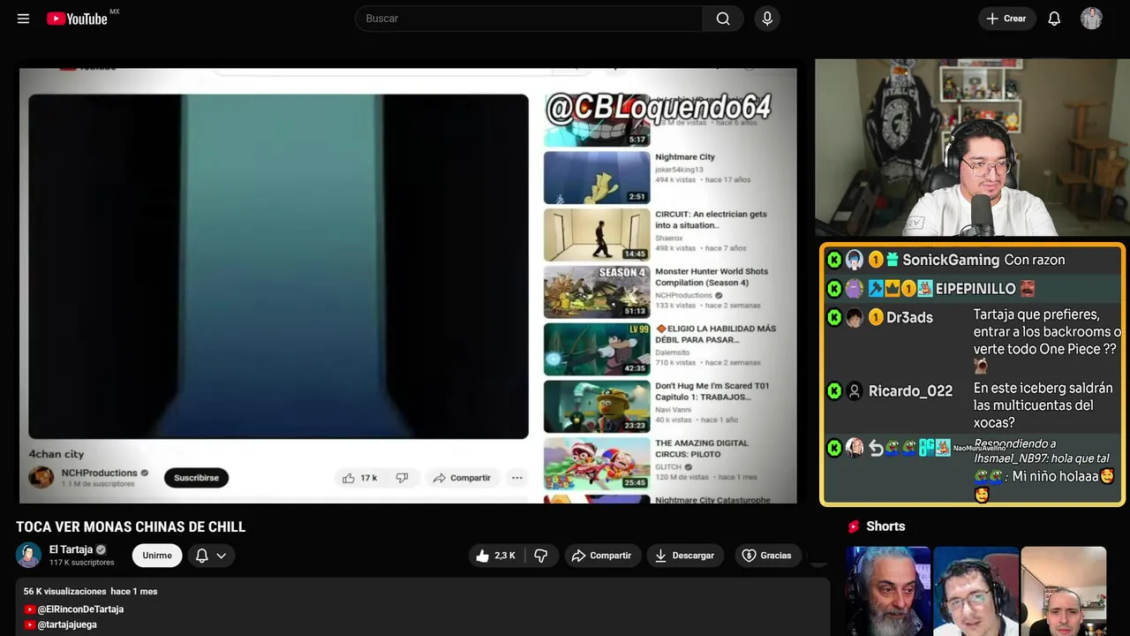Click the Buscar search field
The image size is (1130, 636).
click(x=529, y=19)
